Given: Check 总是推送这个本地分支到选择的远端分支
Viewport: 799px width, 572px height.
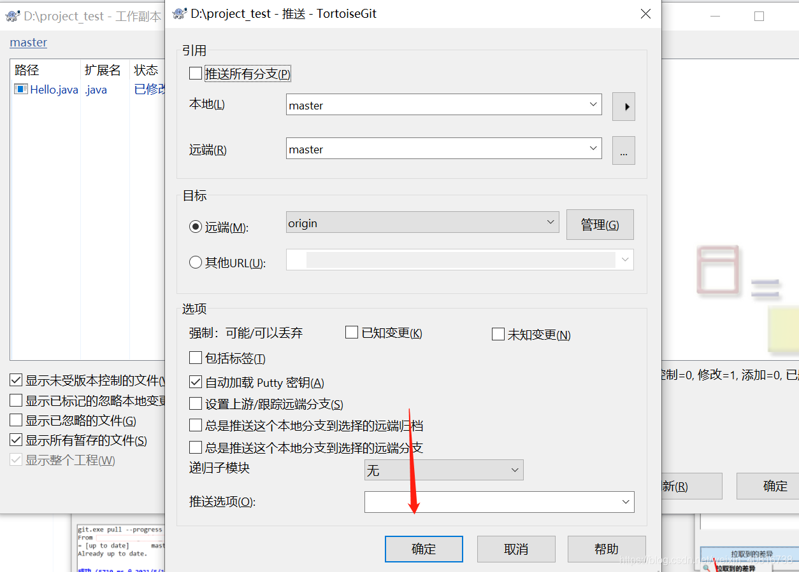Looking at the screenshot, I should click(x=196, y=447).
